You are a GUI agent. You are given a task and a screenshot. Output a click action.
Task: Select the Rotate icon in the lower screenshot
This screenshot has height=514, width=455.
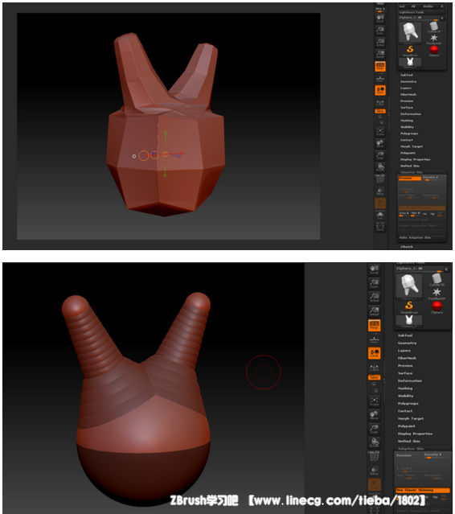[374, 442]
